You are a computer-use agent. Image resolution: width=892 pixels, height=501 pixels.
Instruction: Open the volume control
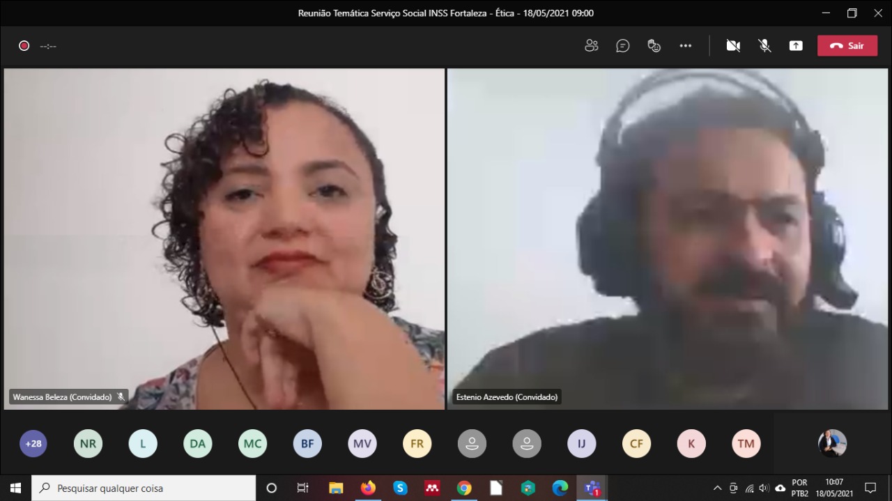point(763,488)
